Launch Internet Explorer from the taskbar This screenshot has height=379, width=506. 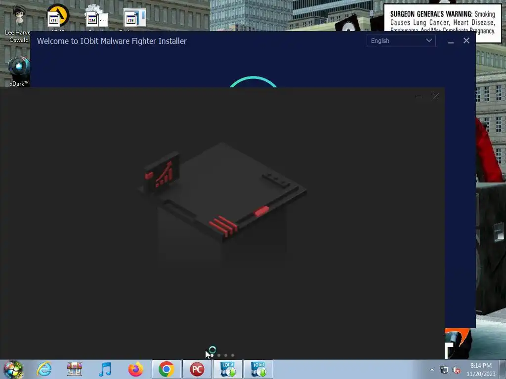click(44, 369)
